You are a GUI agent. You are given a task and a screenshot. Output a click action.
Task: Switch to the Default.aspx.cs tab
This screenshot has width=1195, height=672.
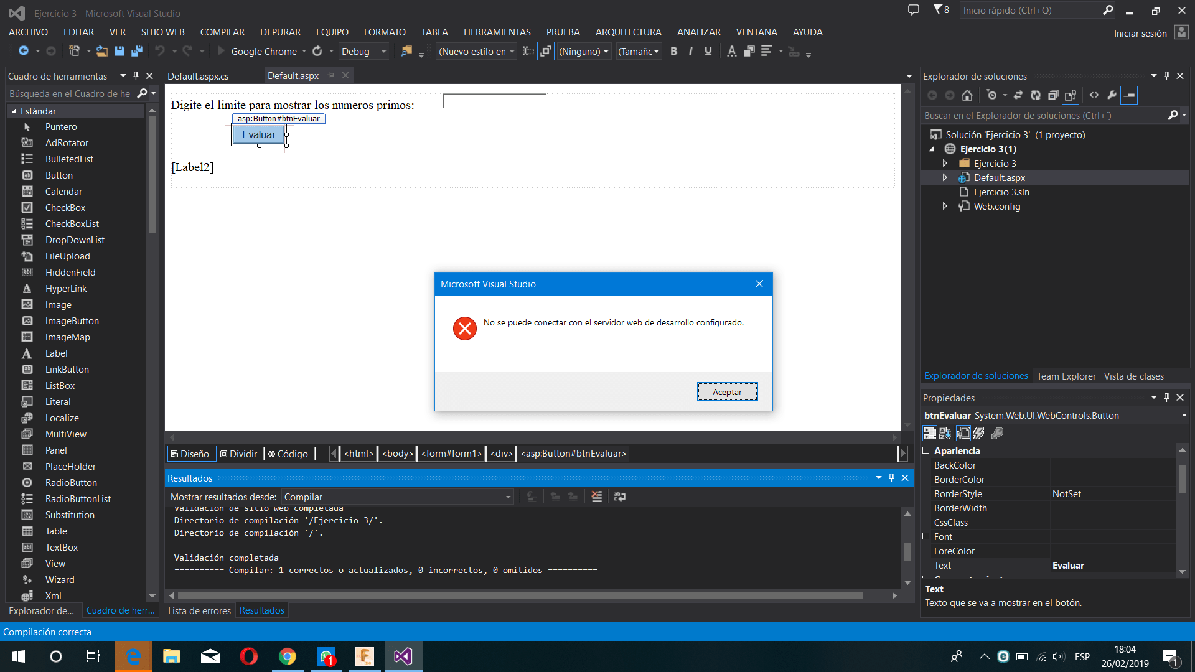coord(198,76)
